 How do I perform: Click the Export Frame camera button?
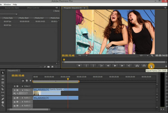(151, 66)
